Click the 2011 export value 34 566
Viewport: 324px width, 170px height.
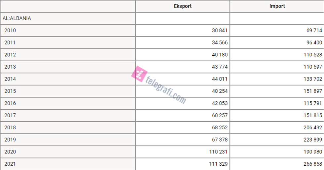[x=220, y=43]
